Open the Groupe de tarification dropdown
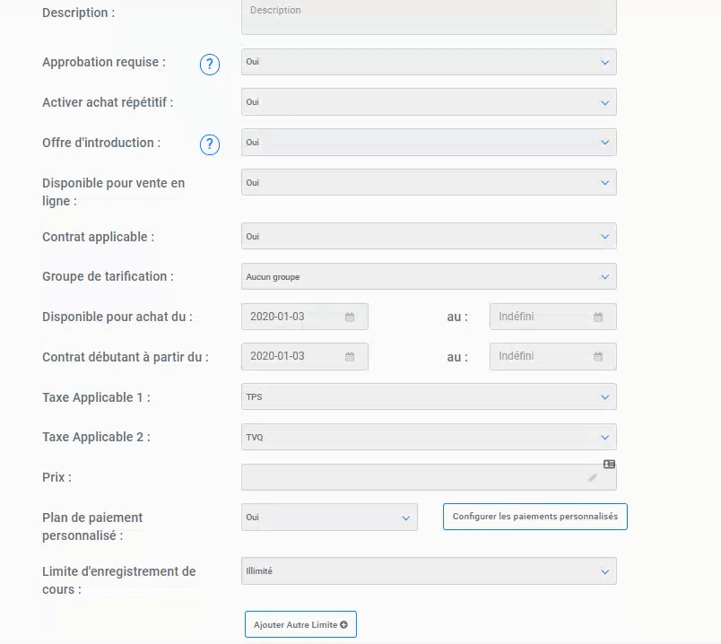Screen dimensions: 721x644 coord(429,276)
